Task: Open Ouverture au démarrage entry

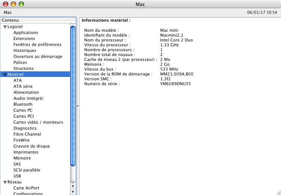Action: 38,56
